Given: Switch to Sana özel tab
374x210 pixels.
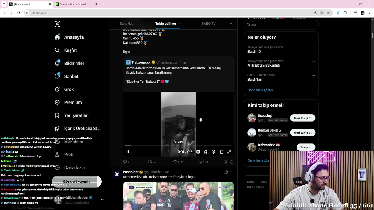Looking at the screenshot, I should pyautogui.click(x=127, y=24).
